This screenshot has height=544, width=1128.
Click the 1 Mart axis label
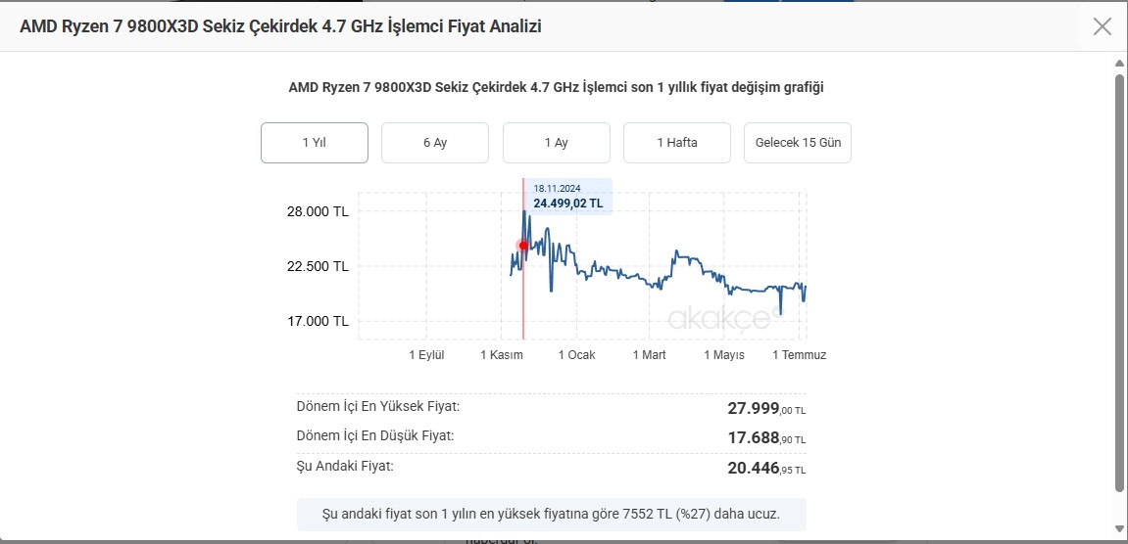[x=649, y=355]
